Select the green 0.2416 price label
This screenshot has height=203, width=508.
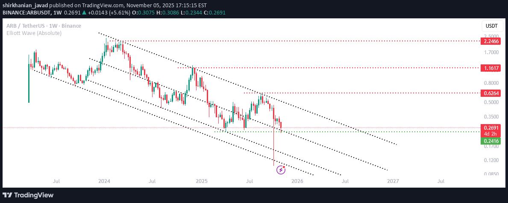[490, 141]
